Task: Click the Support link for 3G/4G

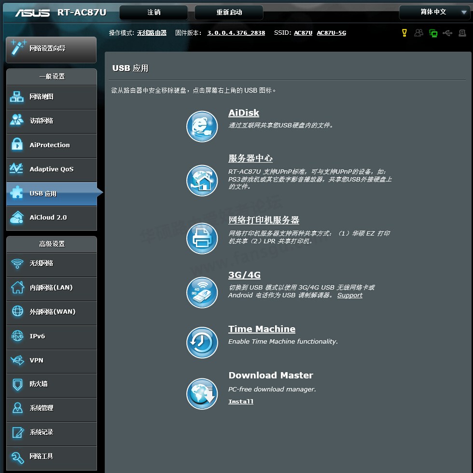Action: tap(350, 295)
